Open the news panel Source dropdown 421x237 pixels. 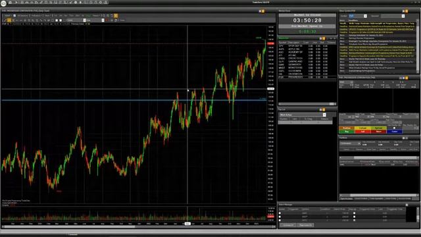tap(403, 16)
